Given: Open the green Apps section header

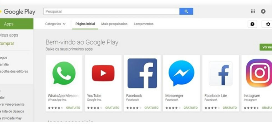Looking at the screenshot, I should (x=17, y=24).
